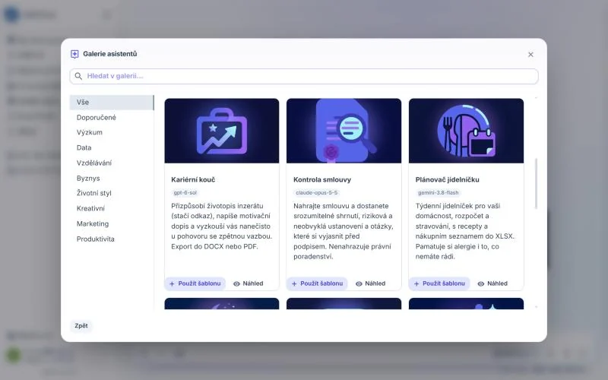Preview Kontrola smlouvy with Náhled

coord(370,283)
